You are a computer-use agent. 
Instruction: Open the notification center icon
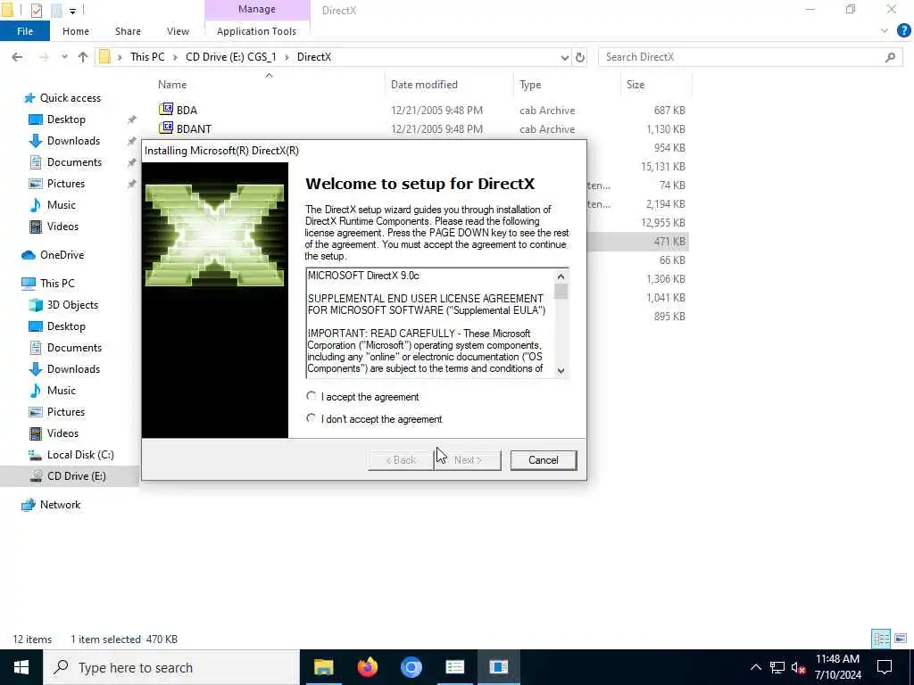885,667
